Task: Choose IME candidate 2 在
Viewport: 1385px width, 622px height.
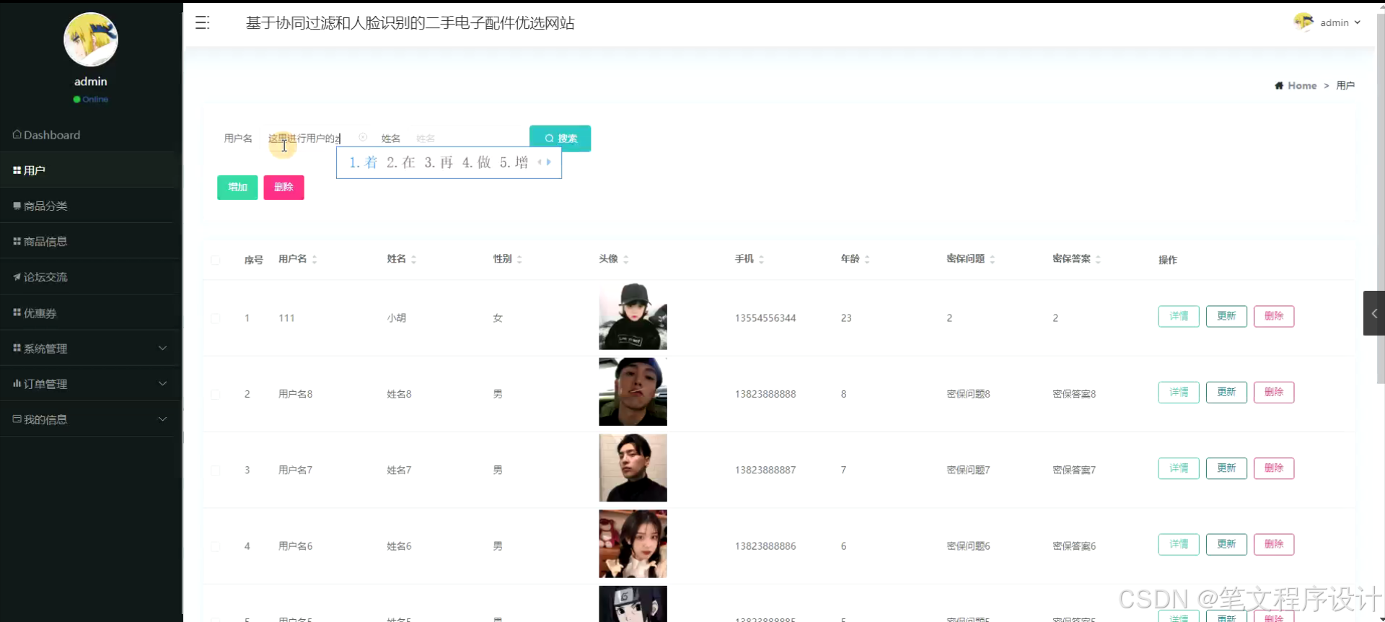Action: click(401, 162)
